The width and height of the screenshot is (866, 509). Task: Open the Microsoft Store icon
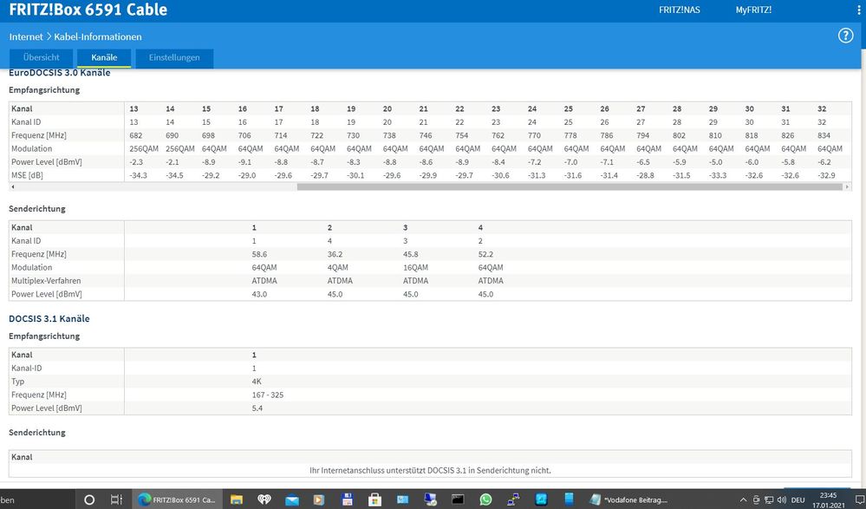click(374, 499)
